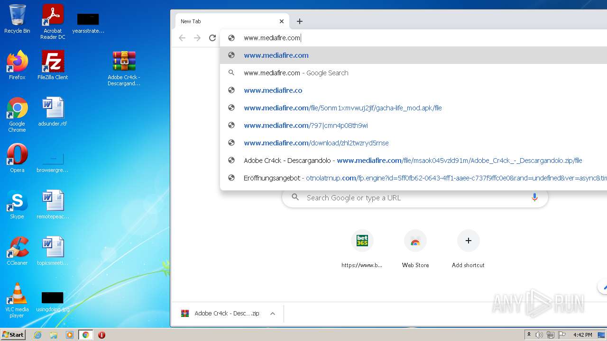Click the voice search microphone icon

point(534,197)
